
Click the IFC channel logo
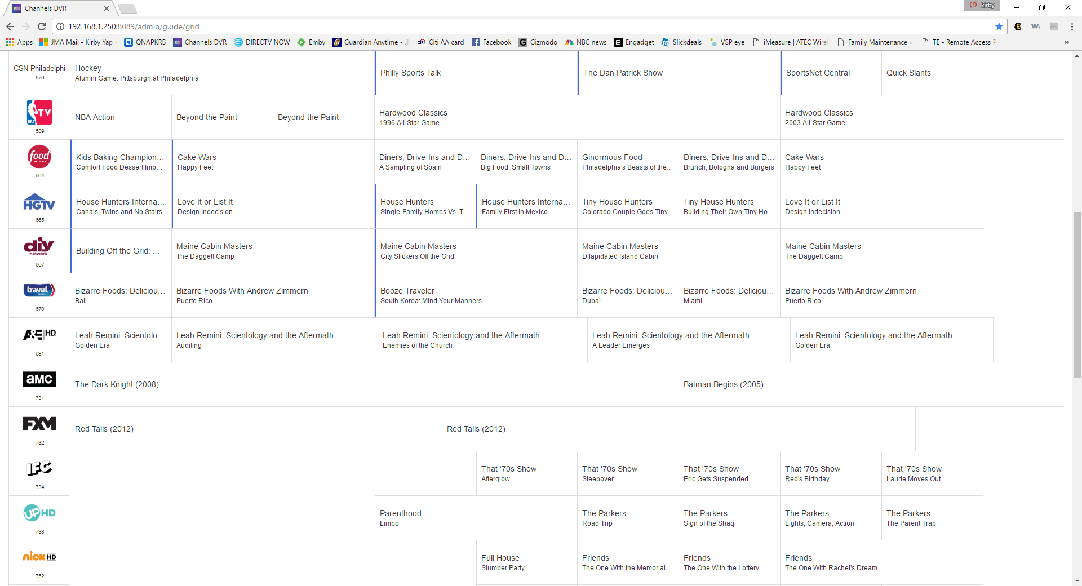[39, 468]
